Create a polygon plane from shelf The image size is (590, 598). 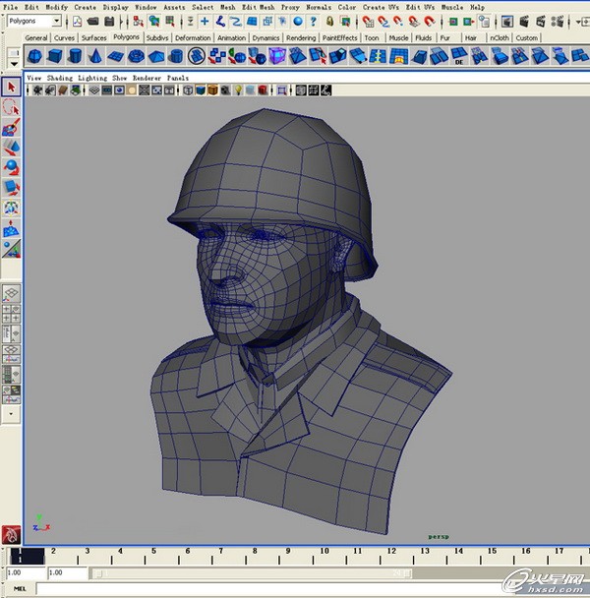coord(116,56)
